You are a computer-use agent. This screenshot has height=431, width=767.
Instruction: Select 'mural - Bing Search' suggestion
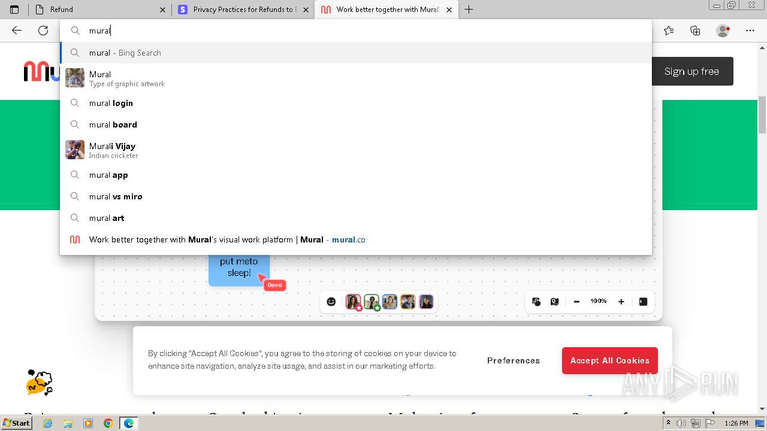pos(356,53)
